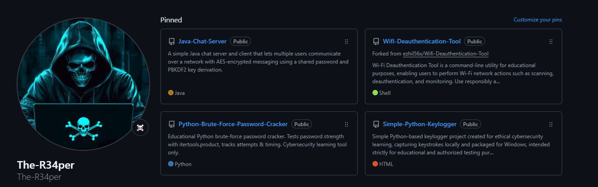The image size is (598, 187).
Task: Click the gray The-R34per username
Action: point(39,177)
